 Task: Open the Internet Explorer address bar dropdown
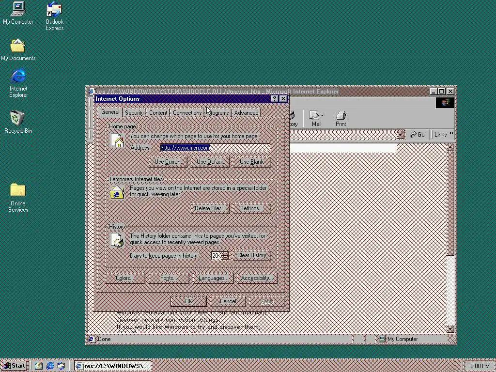click(400, 135)
